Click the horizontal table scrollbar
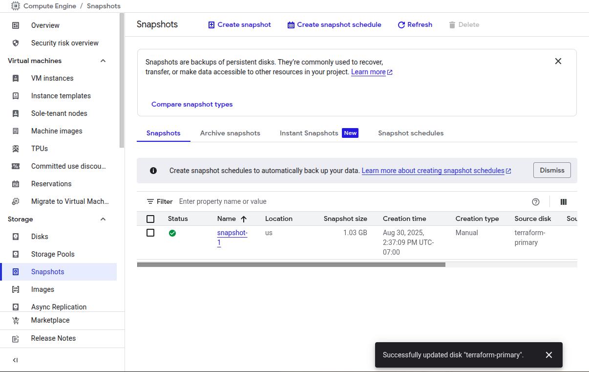The width and height of the screenshot is (589, 372). [x=291, y=264]
